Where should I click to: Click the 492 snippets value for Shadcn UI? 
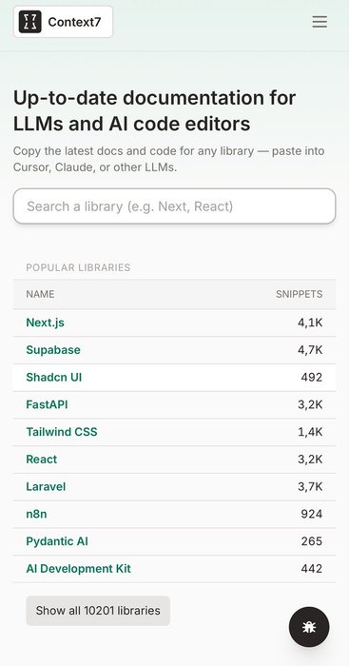(312, 377)
